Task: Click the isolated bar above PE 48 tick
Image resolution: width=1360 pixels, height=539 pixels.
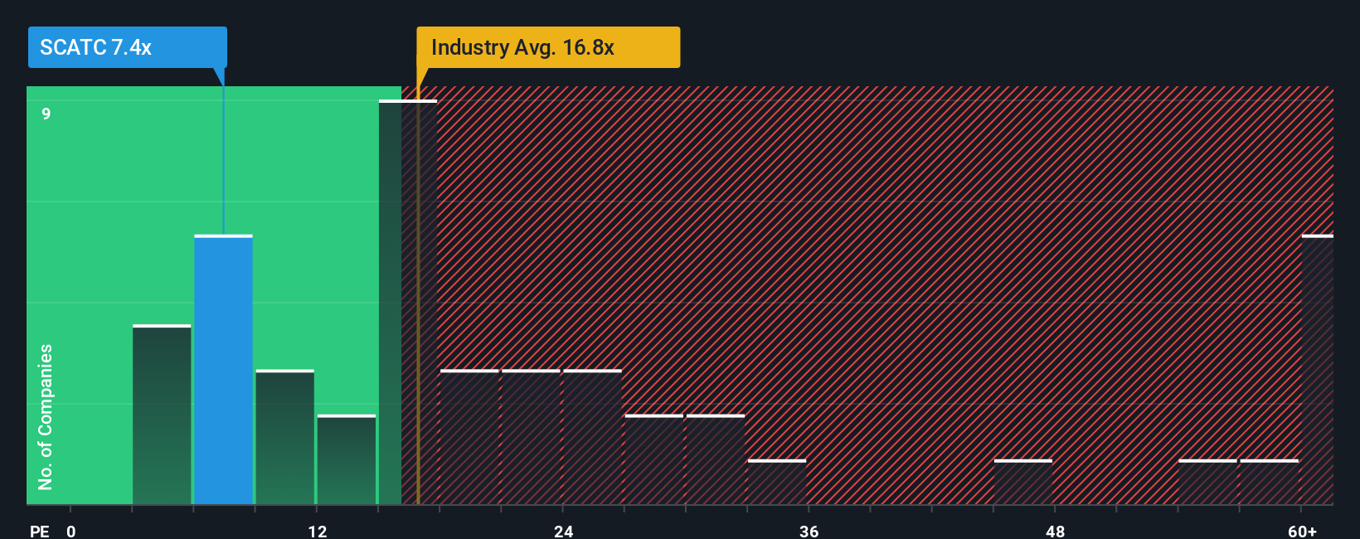Action: (x=1023, y=482)
